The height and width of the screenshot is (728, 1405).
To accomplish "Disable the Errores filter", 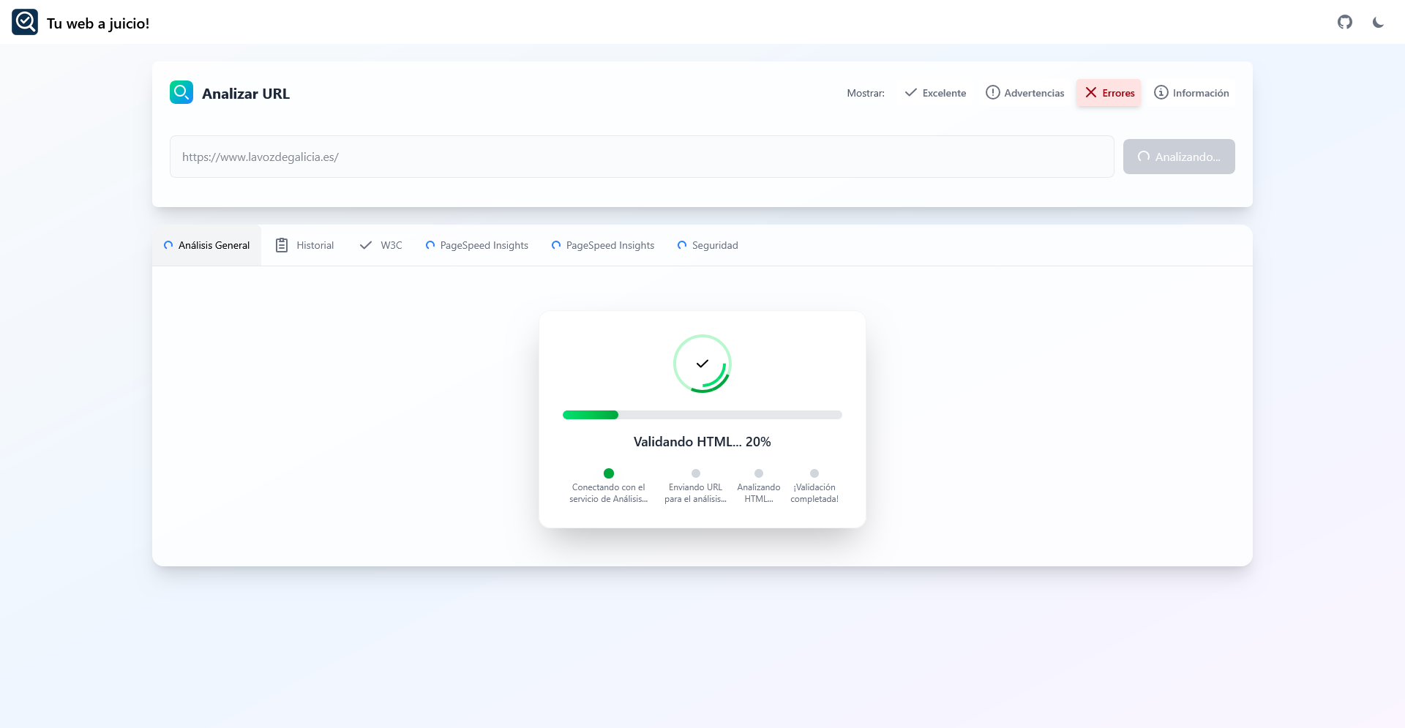I will [1109, 93].
